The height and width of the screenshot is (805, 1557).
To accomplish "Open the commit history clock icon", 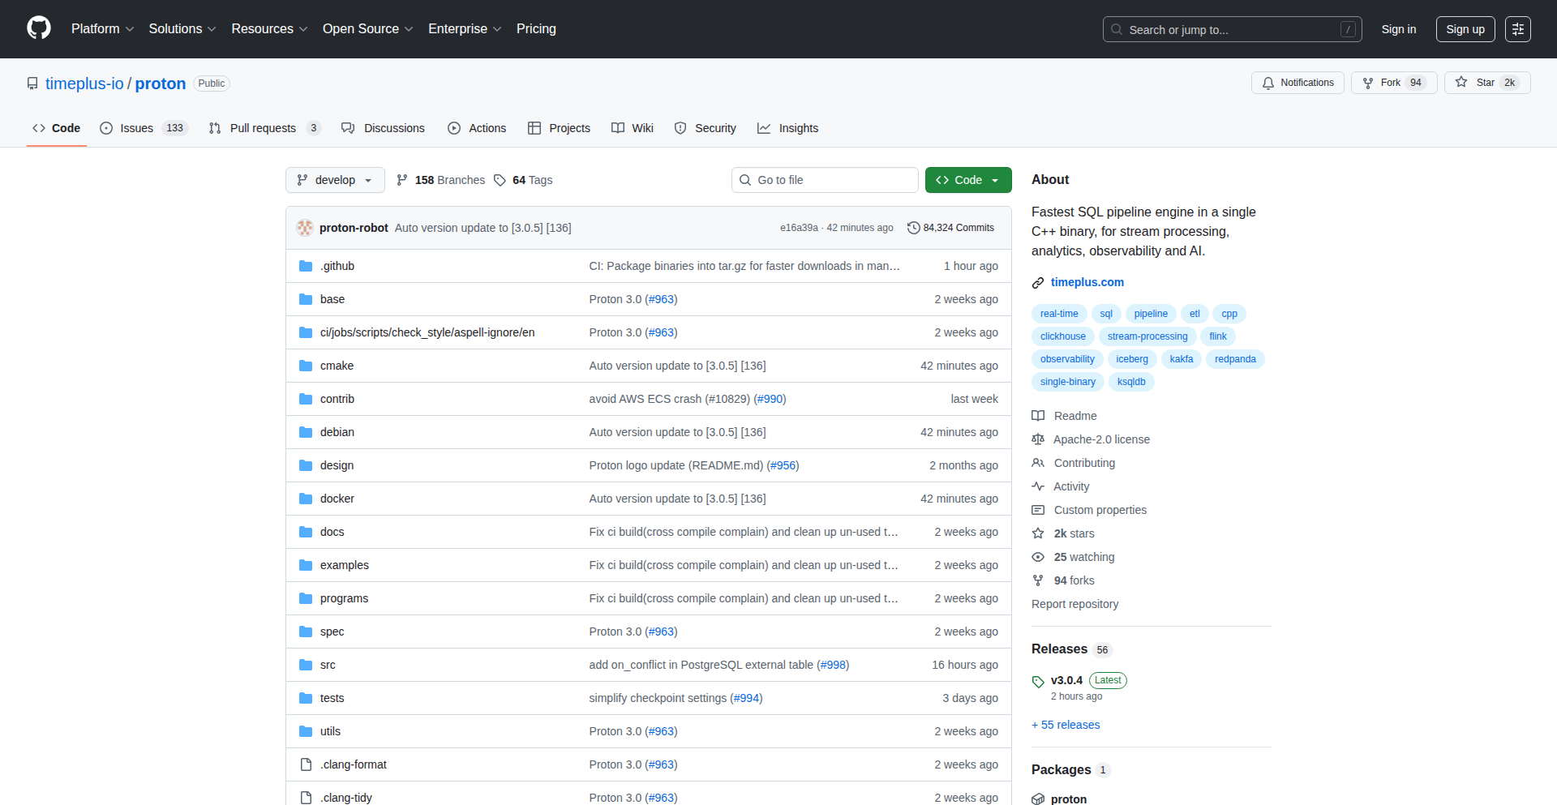I will pos(914,227).
